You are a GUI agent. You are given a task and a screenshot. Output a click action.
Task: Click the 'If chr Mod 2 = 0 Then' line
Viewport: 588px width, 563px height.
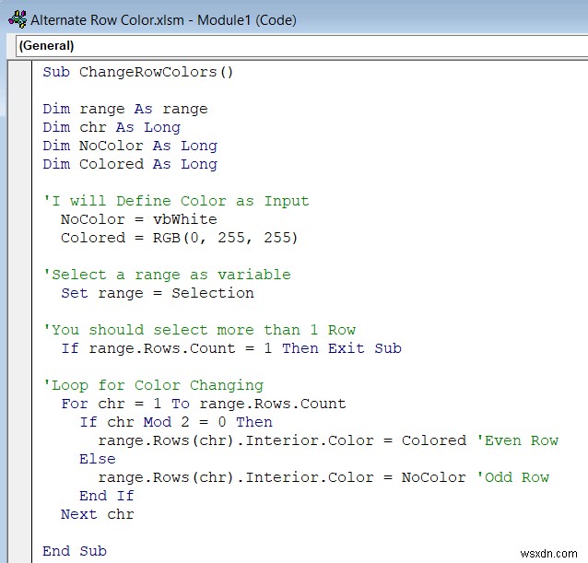(x=175, y=422)
